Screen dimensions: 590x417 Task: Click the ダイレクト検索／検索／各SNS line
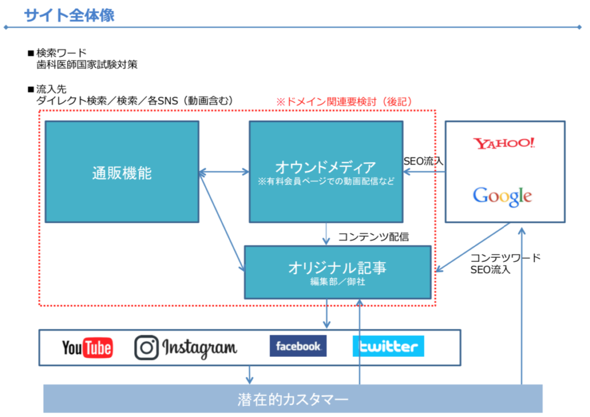[135, 101]
